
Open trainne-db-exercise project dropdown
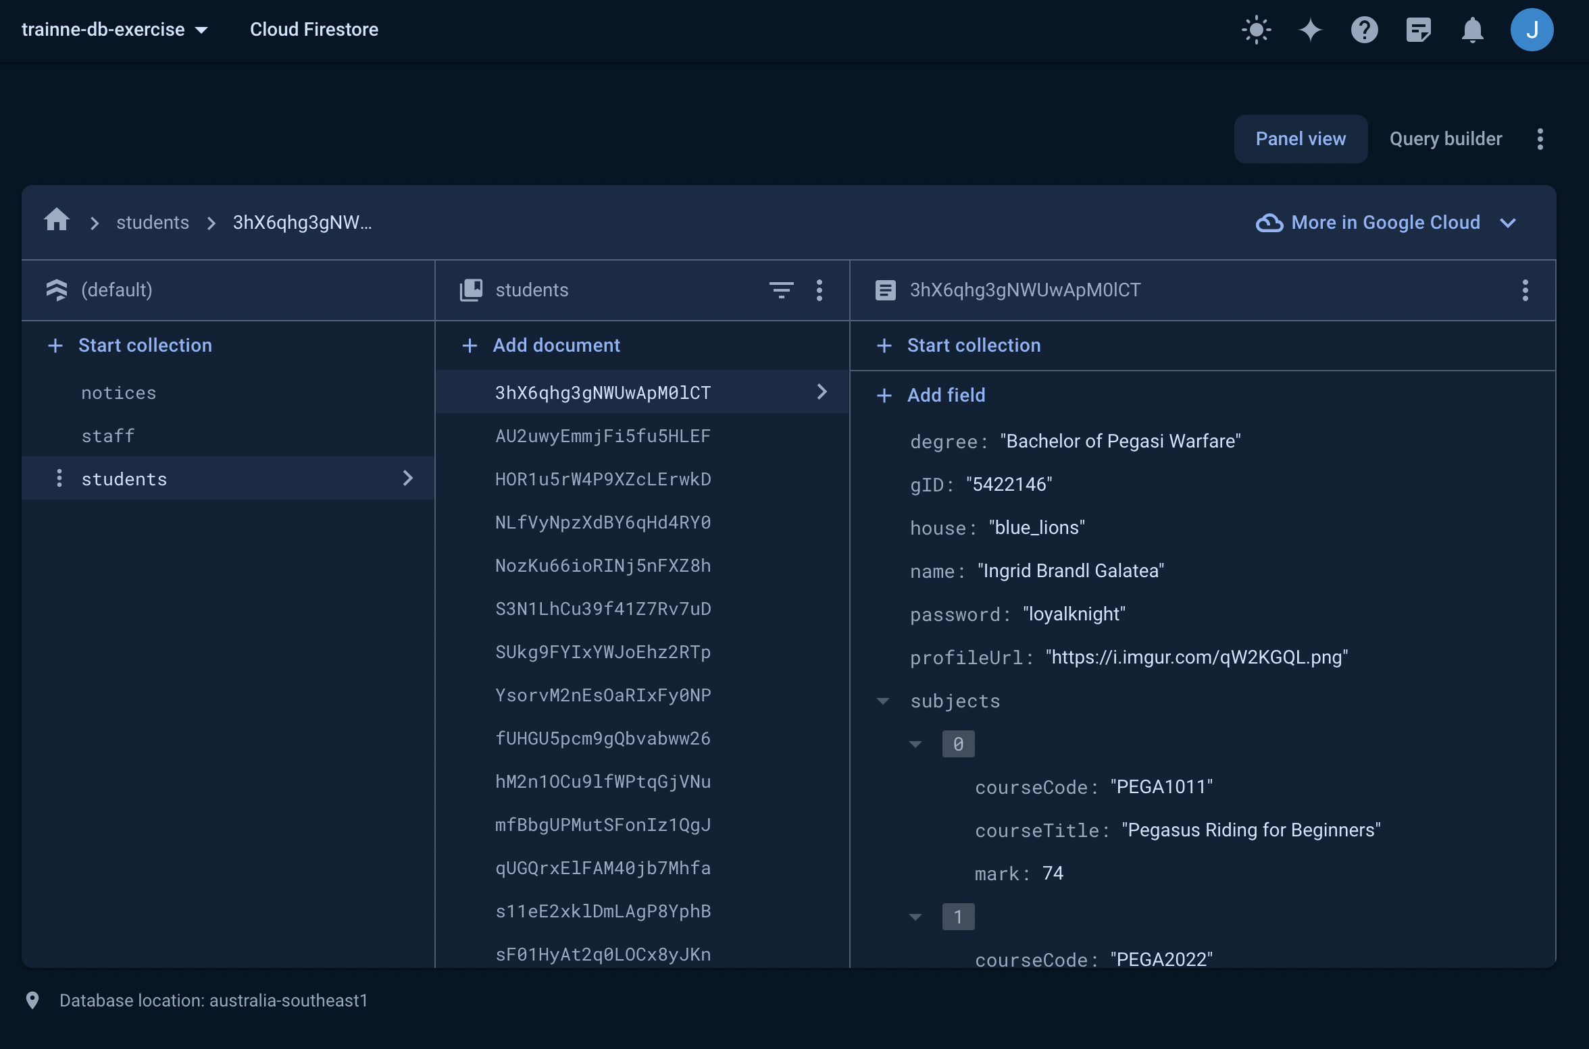115,30
